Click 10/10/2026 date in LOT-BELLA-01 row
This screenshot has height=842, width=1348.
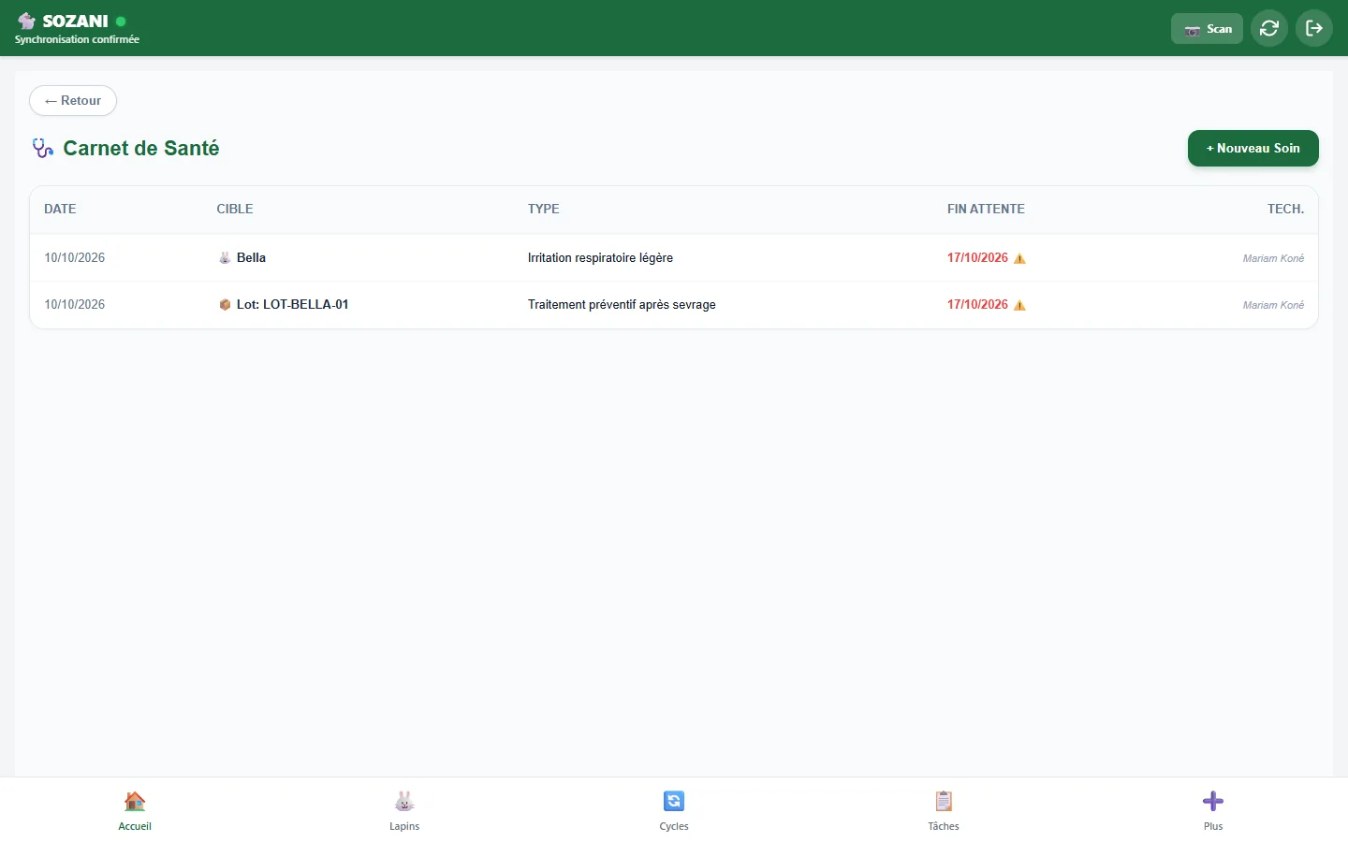click(x=74, y=304)
